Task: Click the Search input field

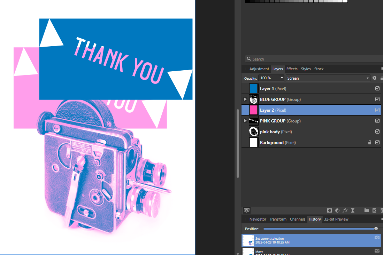Action: coord(314,59)
